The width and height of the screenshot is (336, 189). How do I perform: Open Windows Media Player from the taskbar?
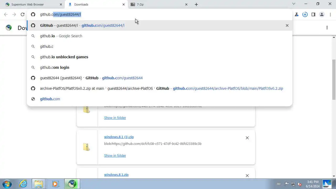click(x=55, y=184)
